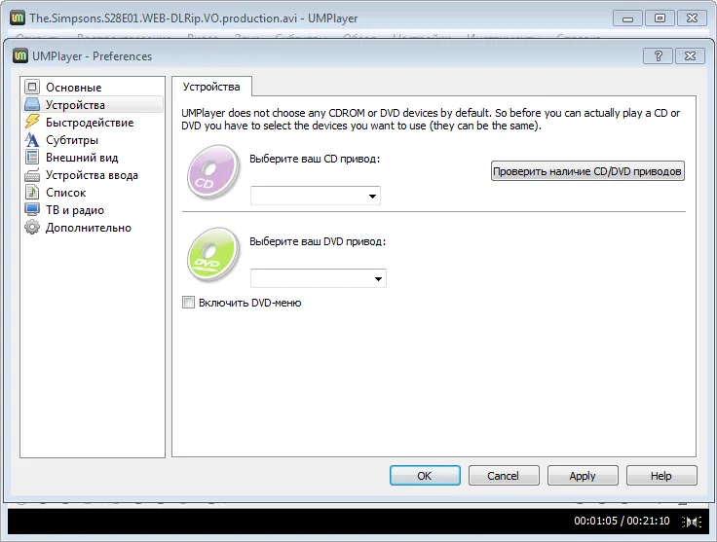Expand the DVD drive dropdown
The width and height of the screenshot is (717, 542).
[x=319, y=279]
